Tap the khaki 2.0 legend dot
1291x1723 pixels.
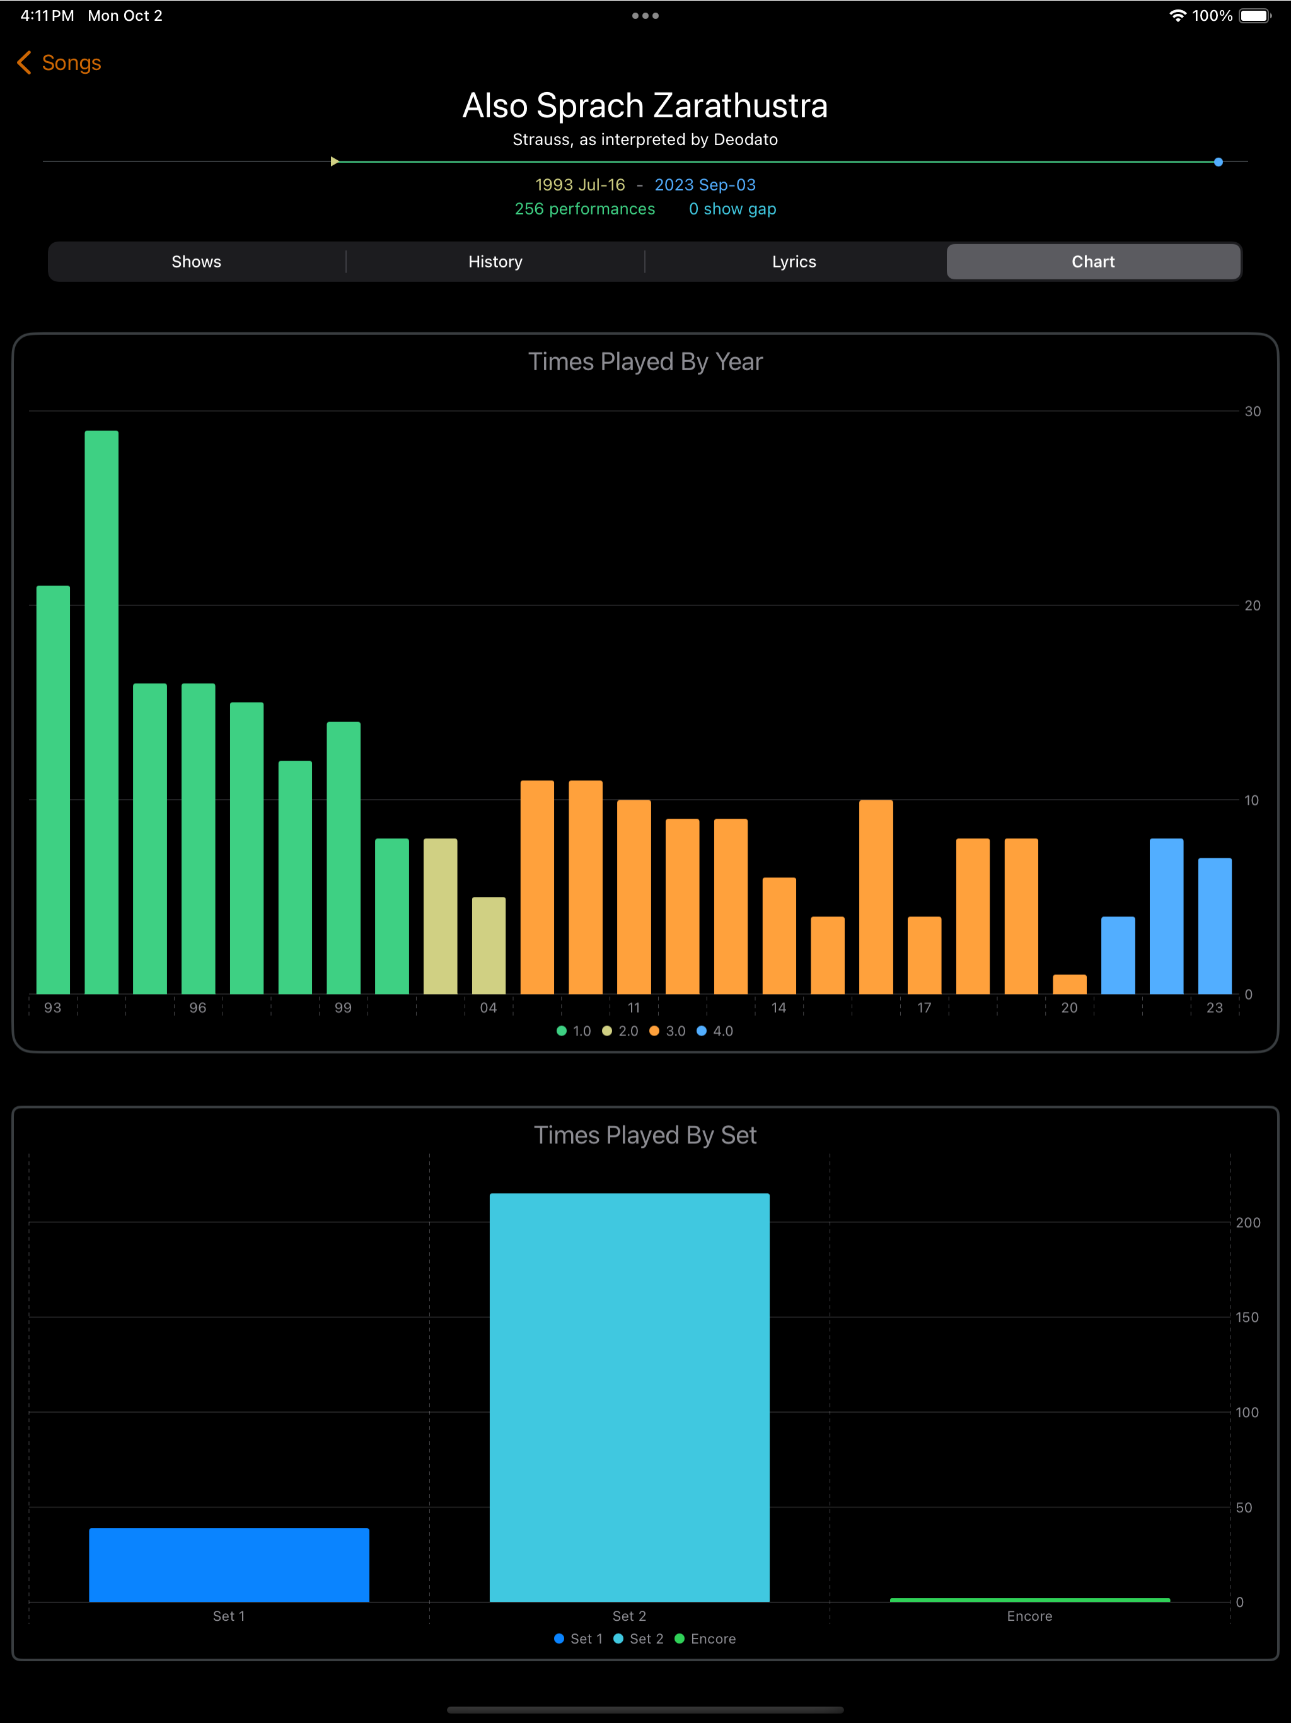606,1031
